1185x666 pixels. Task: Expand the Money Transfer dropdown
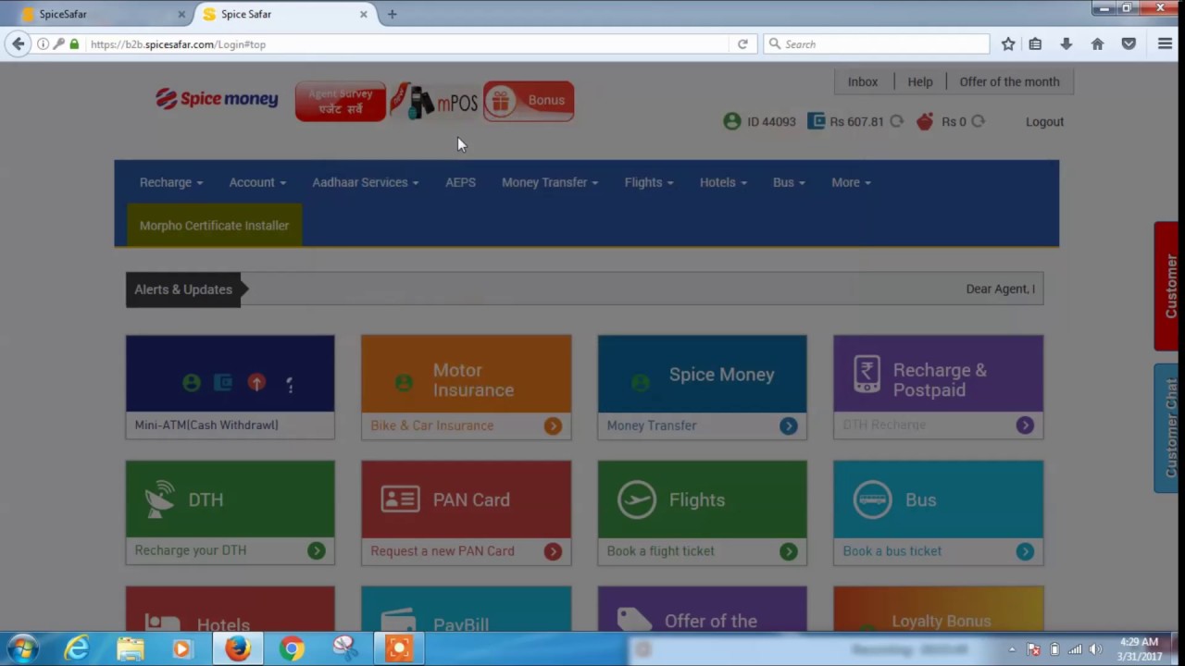(550, 182)
